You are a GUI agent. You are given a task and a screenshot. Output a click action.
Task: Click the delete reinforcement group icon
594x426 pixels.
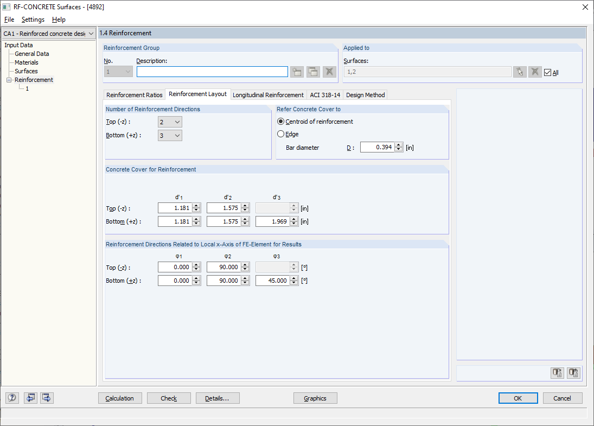[330, 72]
